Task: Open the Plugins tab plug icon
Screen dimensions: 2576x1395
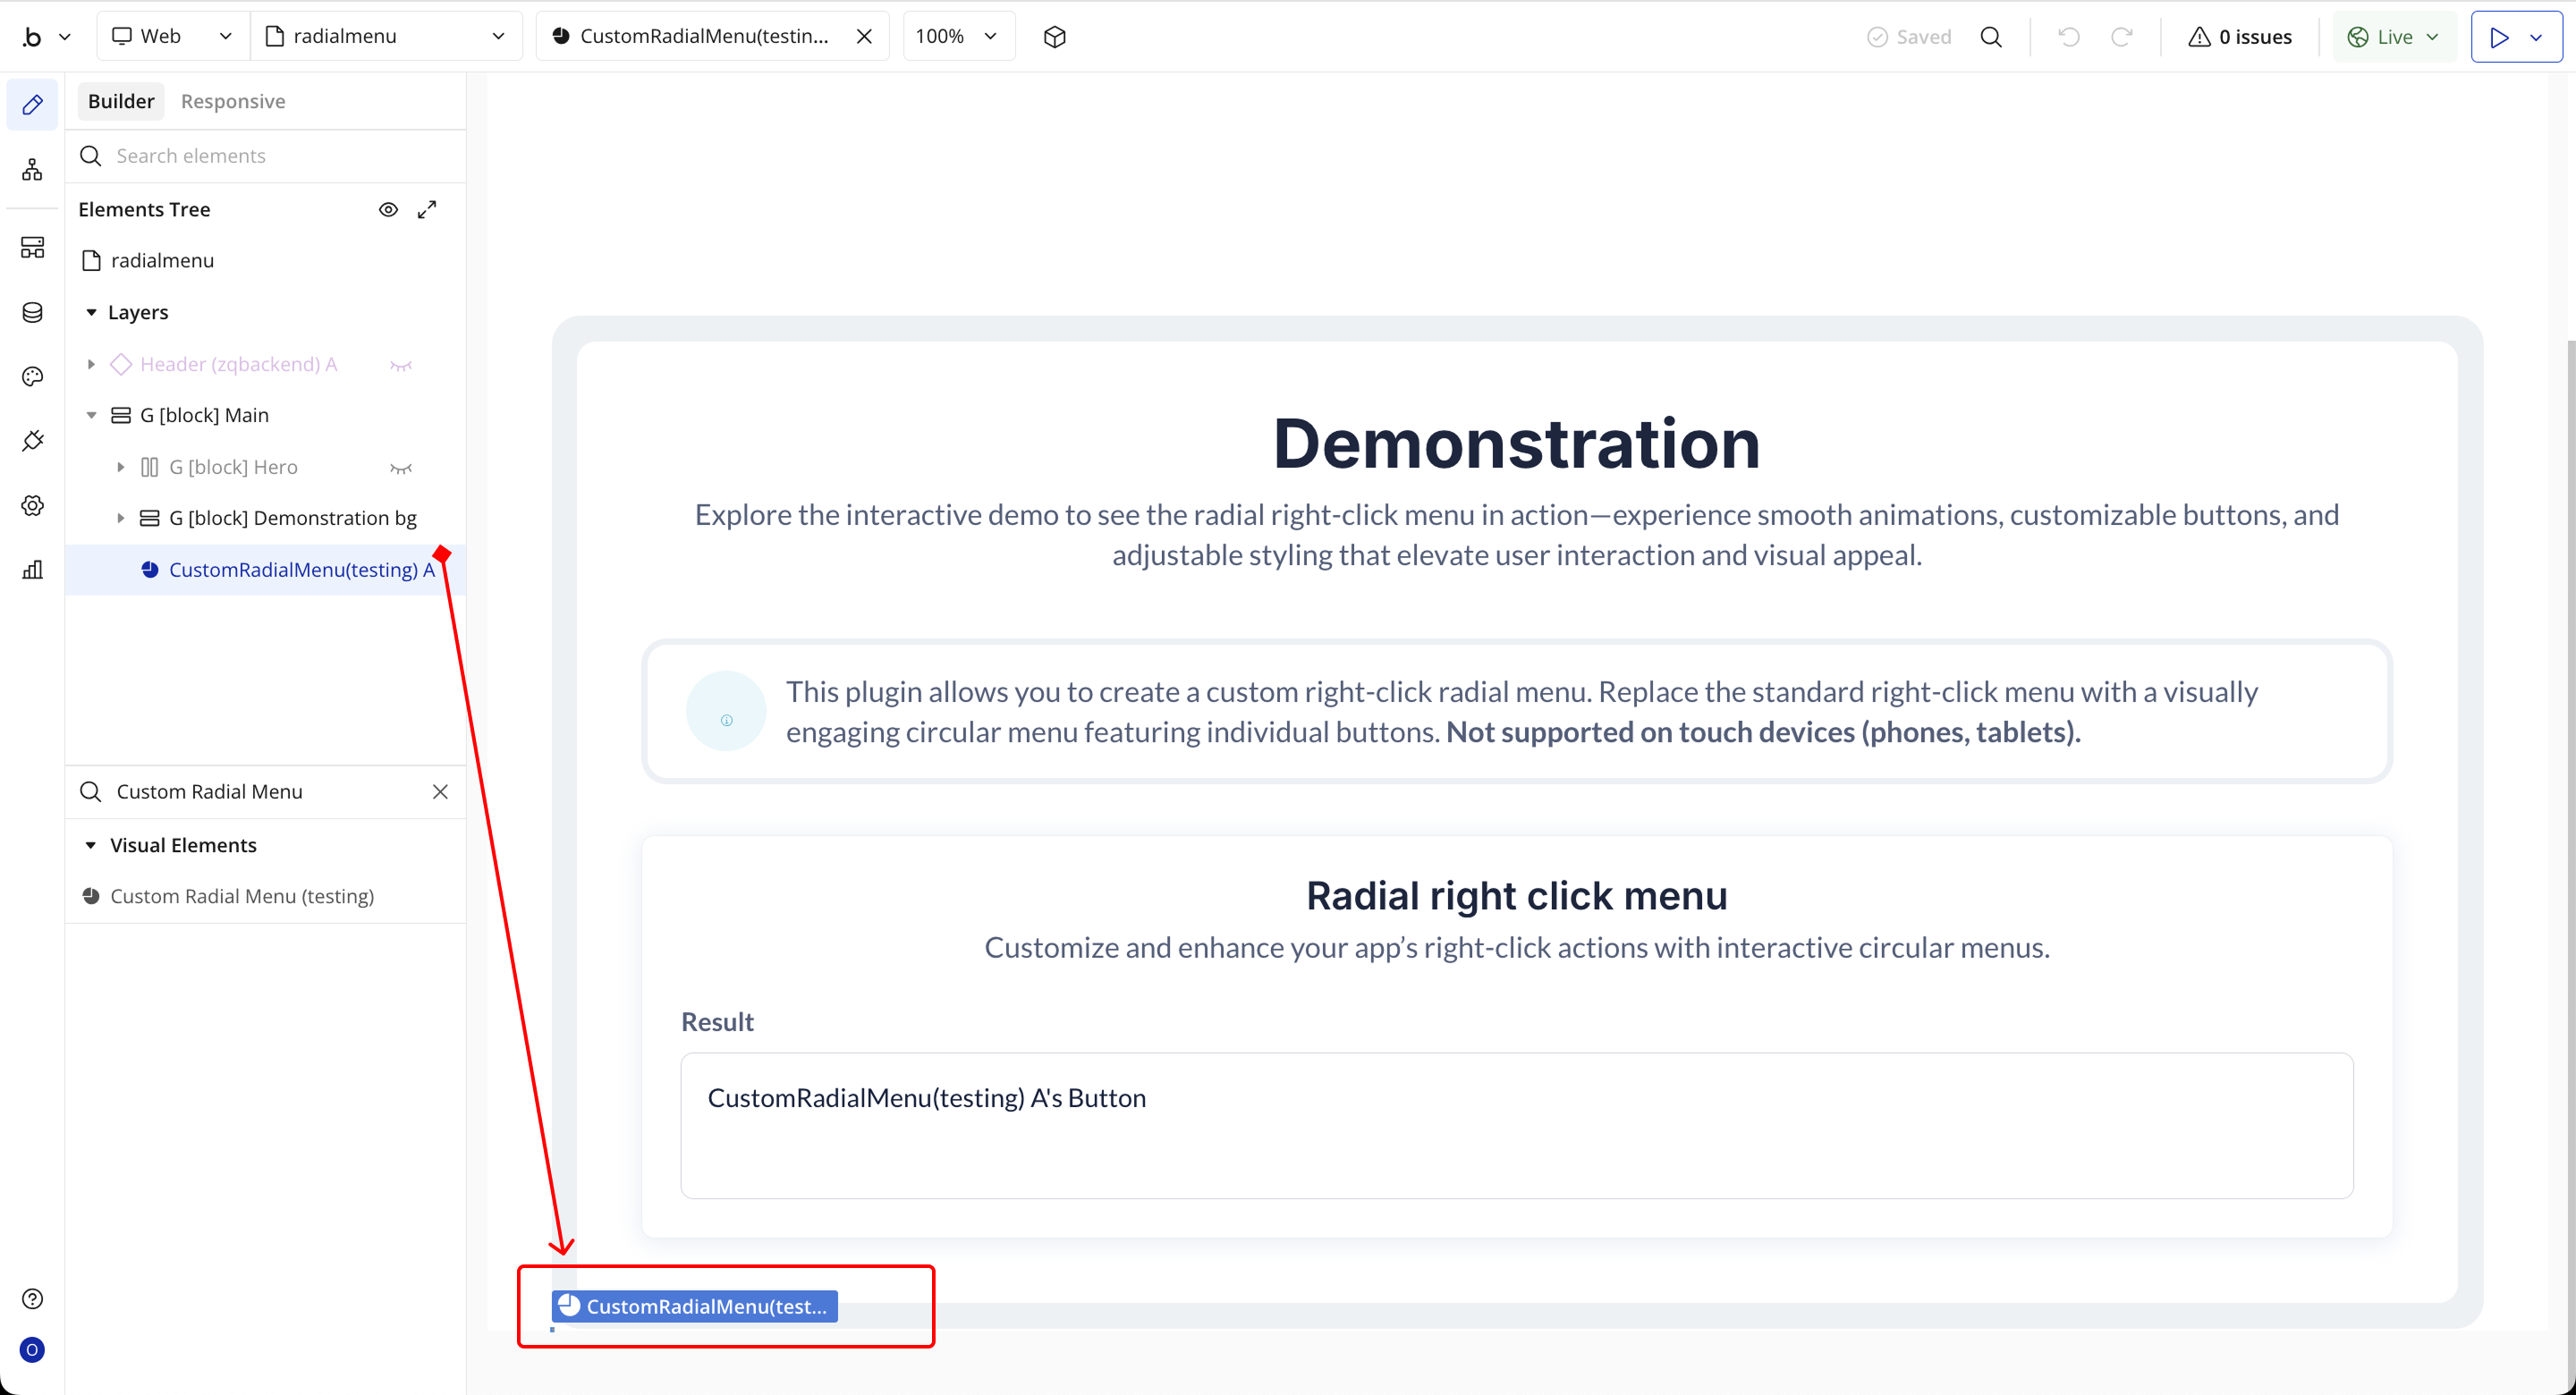Action: pos(32,441)
